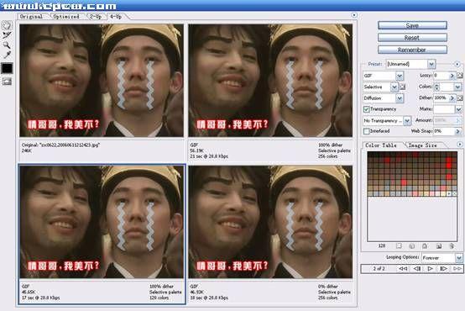
Task: Shift selected colors to web palette icon
Action: click(412, 246)
